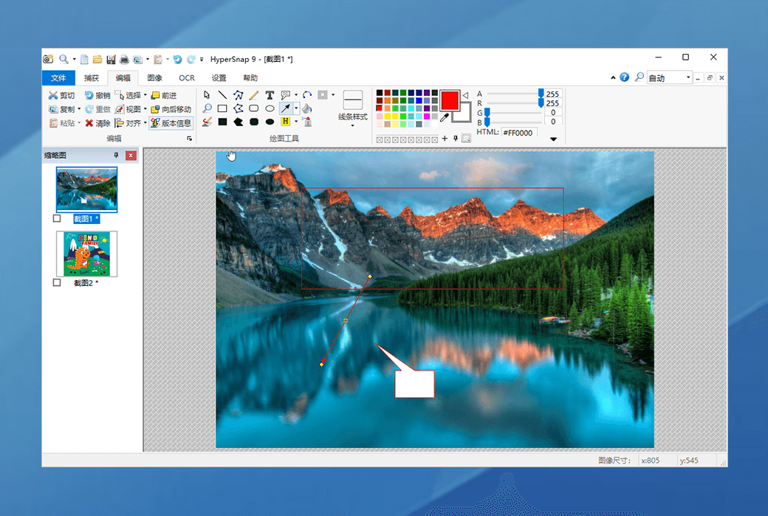This screenshot has width=768, height=516.
Task: Pin the 缩略图 thumbnail panel
Action: pos(116,156)
